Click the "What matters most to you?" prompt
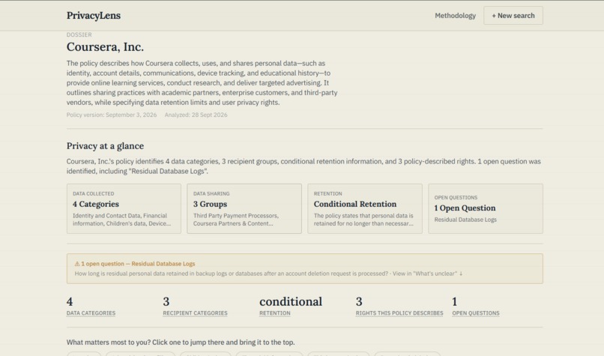Image resolution: width=604 pixels, height=356 pixels. pos(181,342)
